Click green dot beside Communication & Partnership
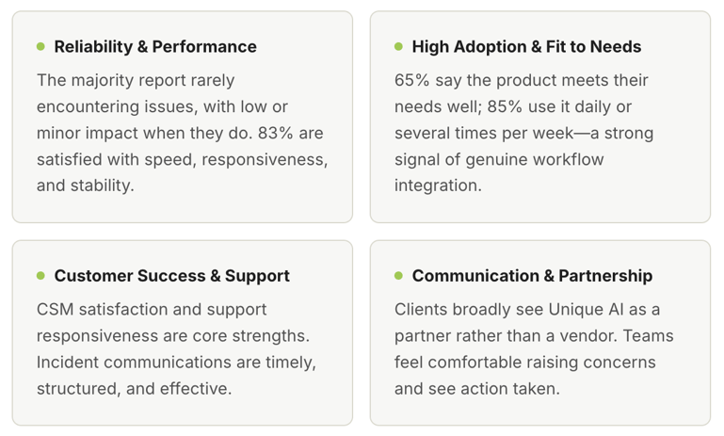 point(398,276)
